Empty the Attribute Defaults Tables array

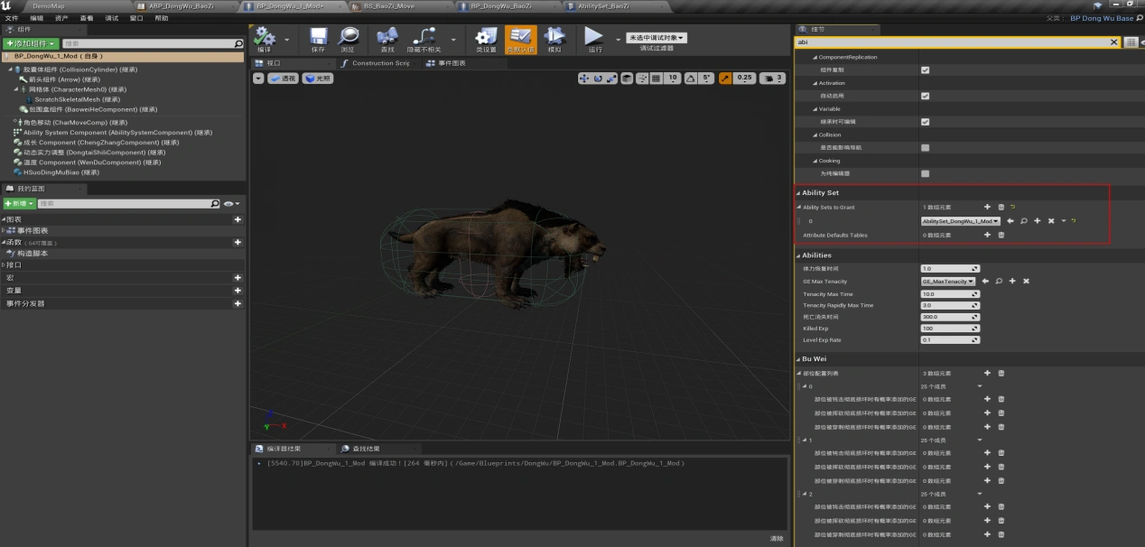coord(1001,236)
